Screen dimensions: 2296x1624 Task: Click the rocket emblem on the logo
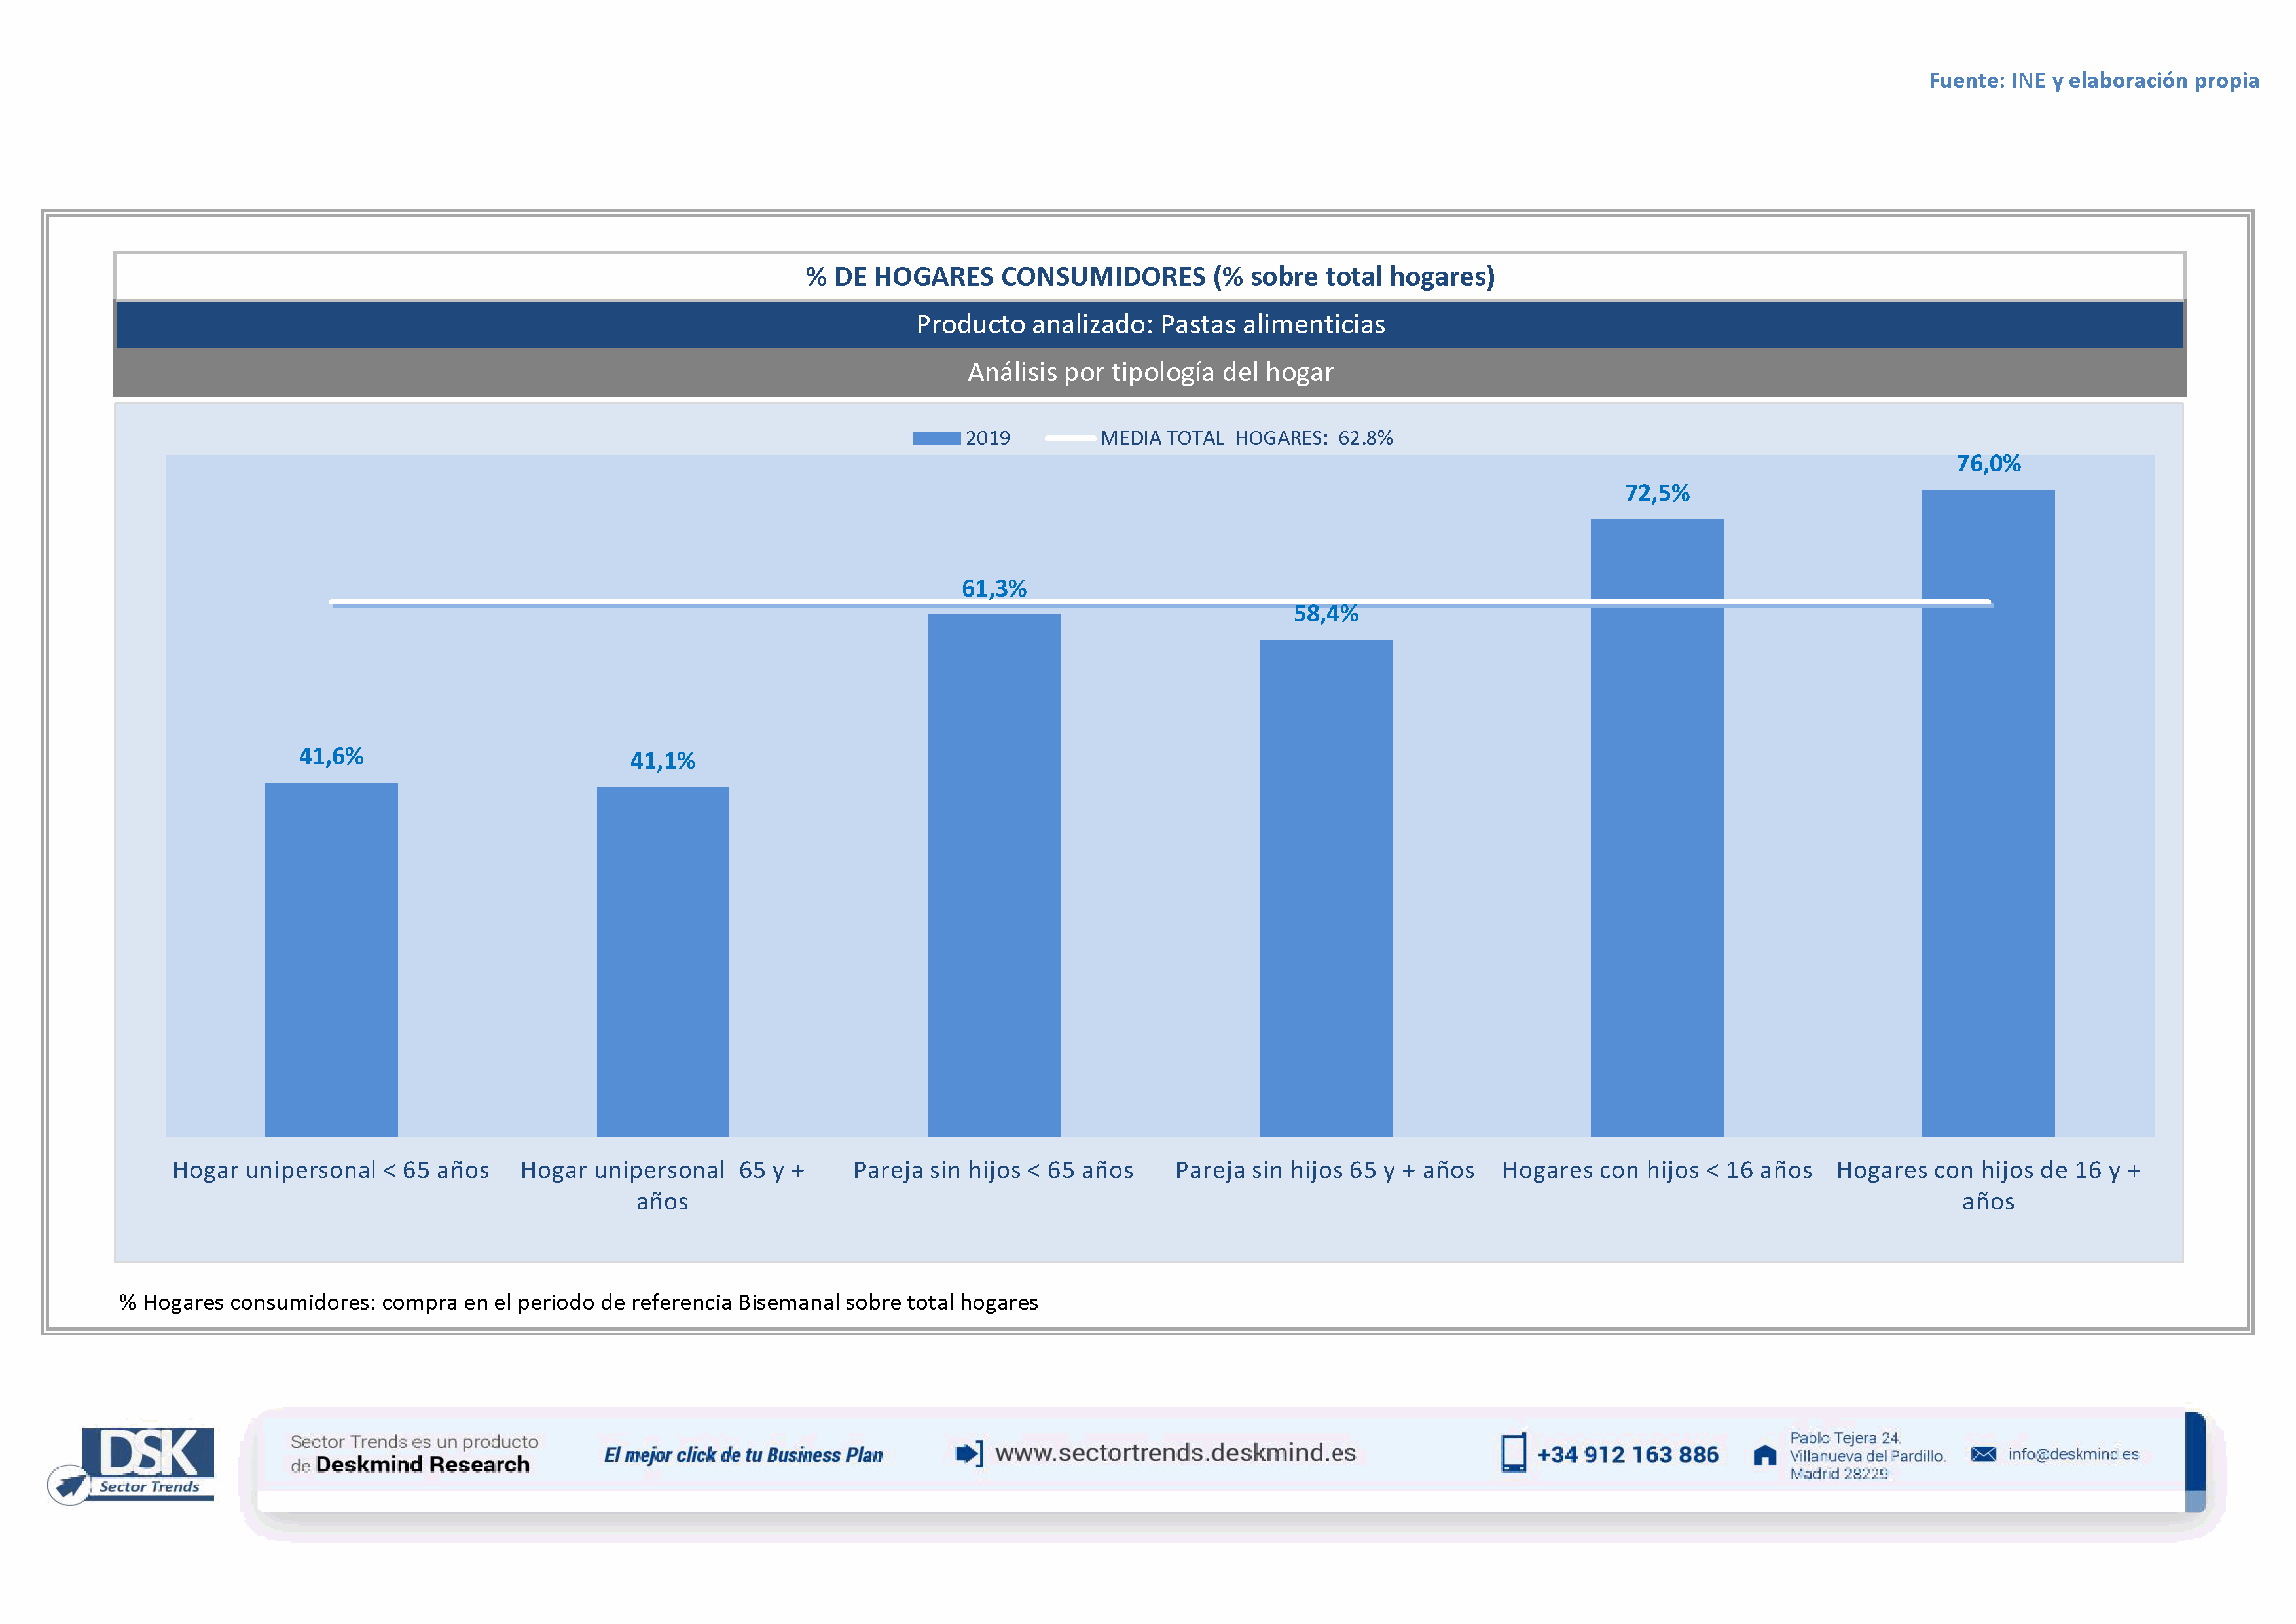point(70,1485)
